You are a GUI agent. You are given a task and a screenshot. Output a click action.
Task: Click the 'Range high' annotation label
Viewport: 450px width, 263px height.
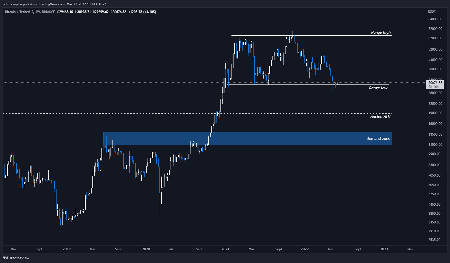pyautogui.click(x=381, y=32)
